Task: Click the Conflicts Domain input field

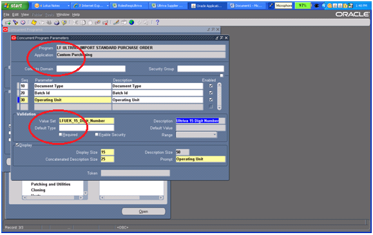Action: [x=91, y=69]
